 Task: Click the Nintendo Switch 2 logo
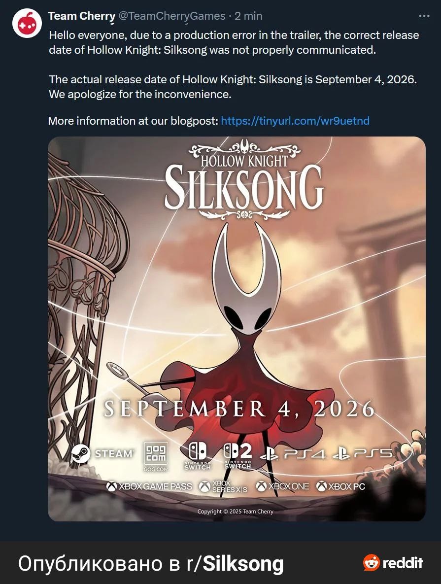[x=237, y=456]
